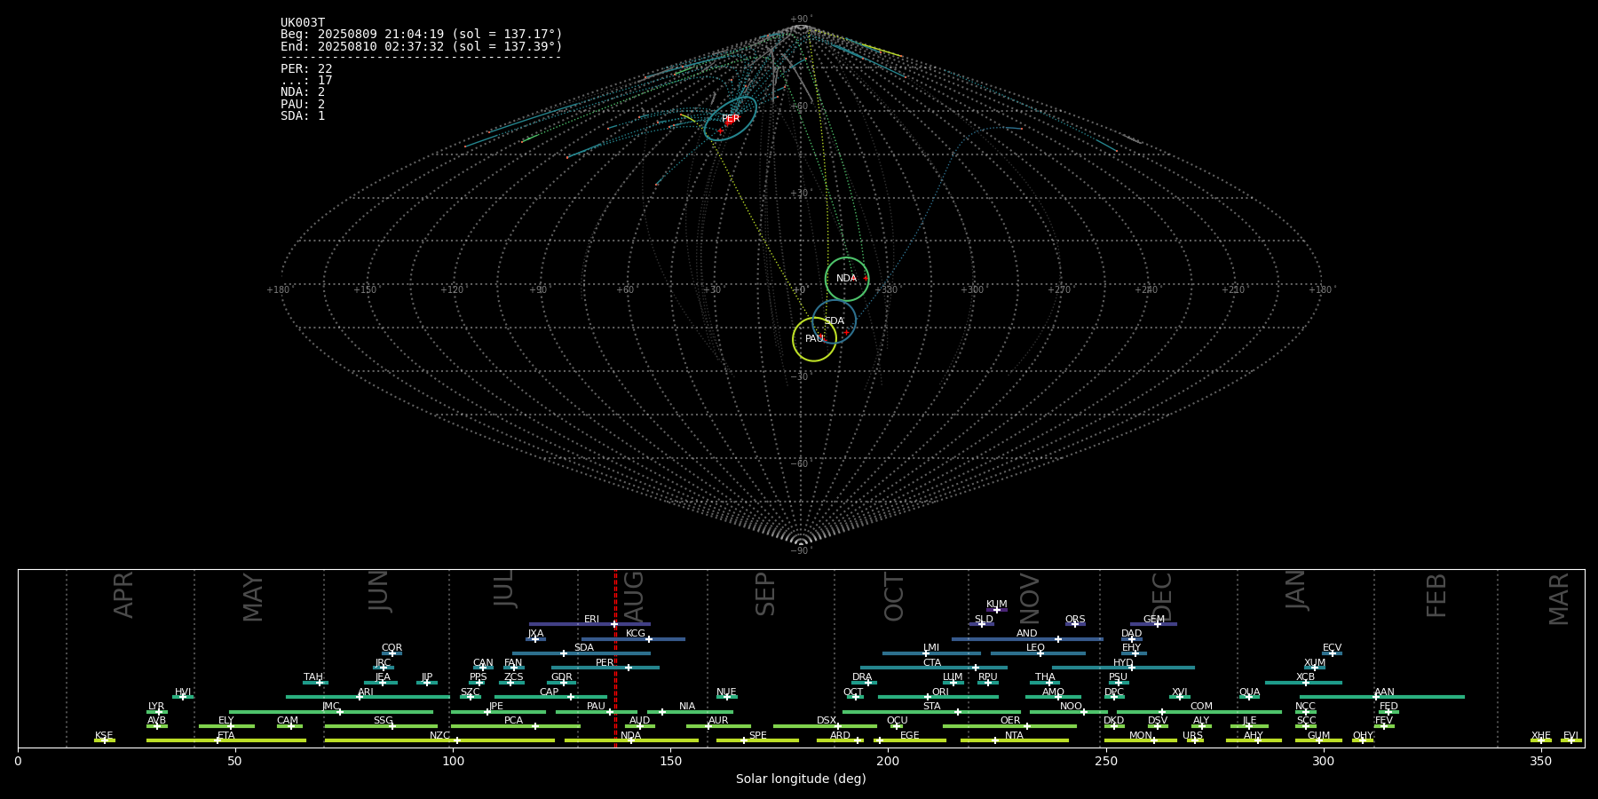1598x799 pixels.
Task: Click the JXA shower label in timeline
Action: pyautogui.click(x=535, y=634)
